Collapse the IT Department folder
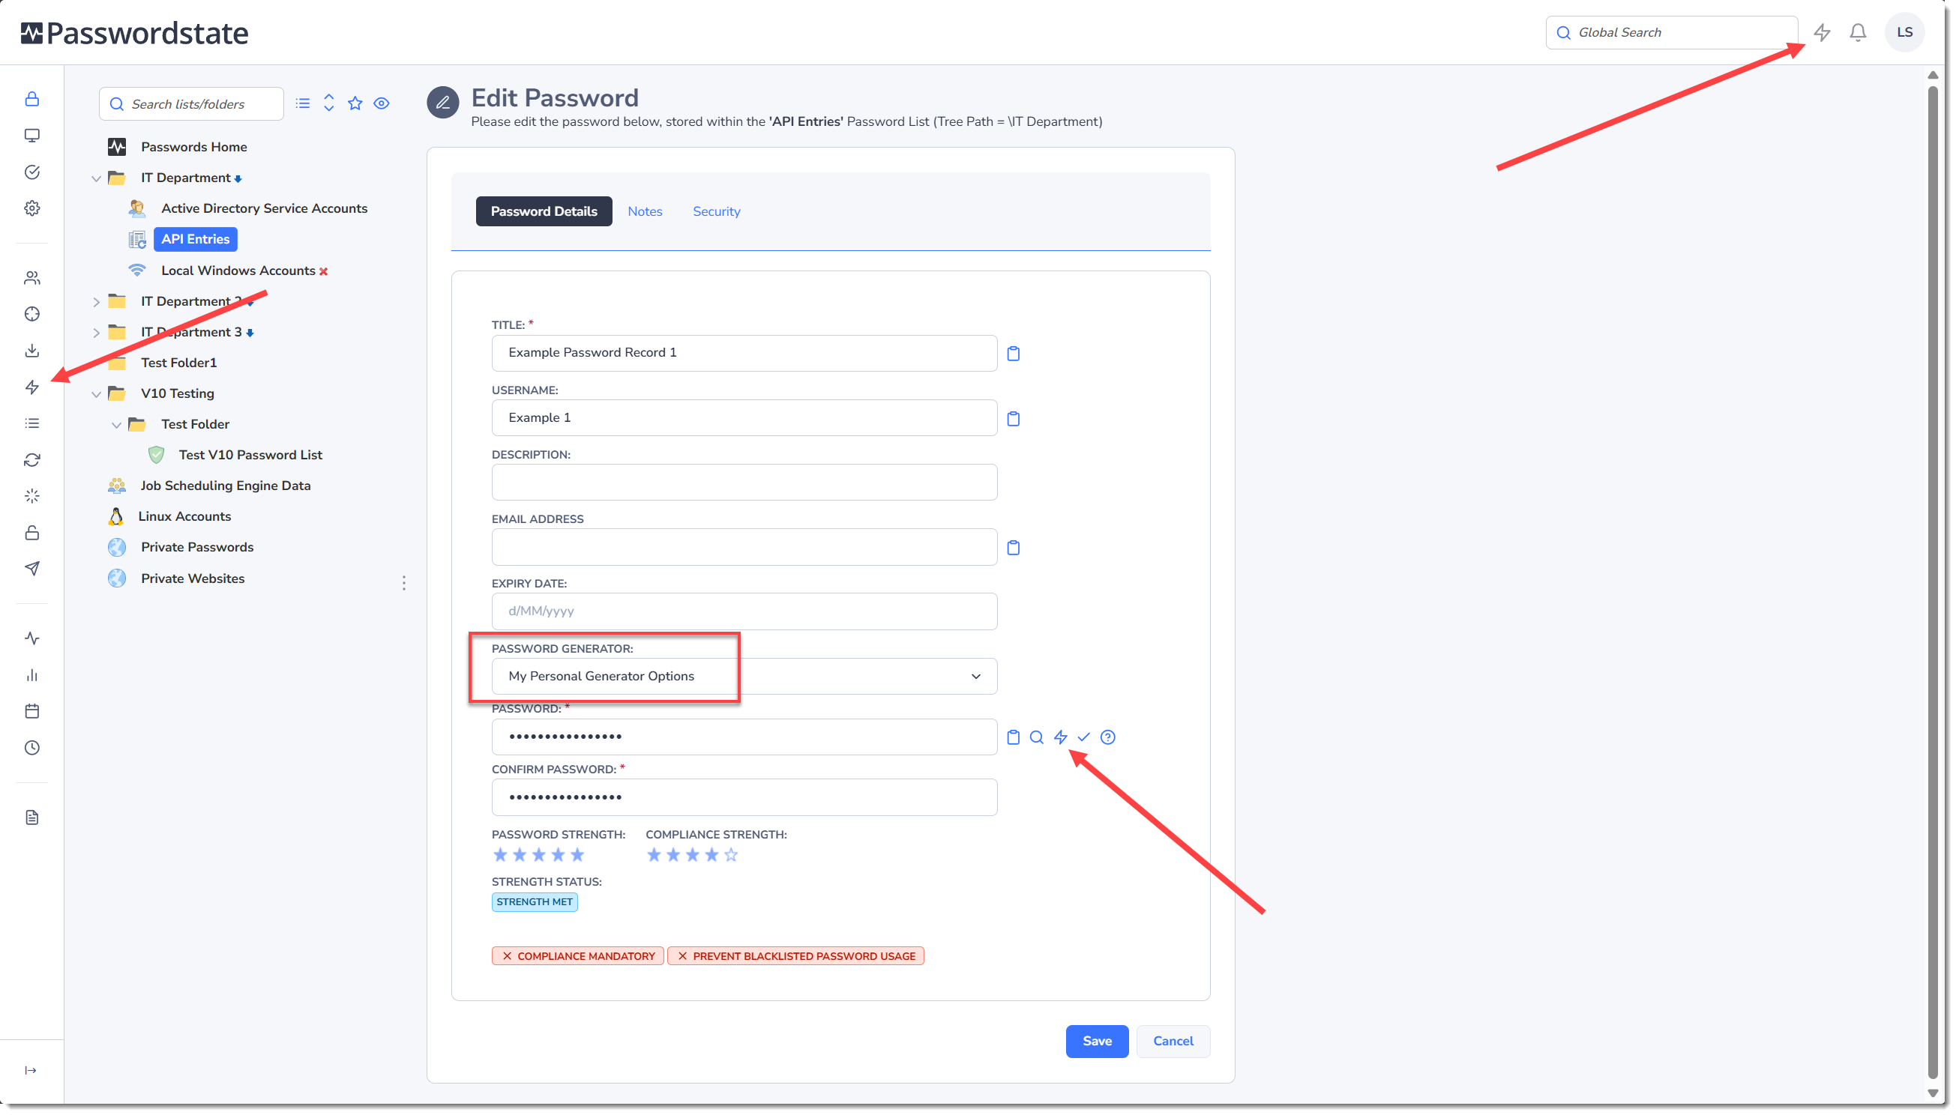Screen dimensions: 1956x1115 point(96,178)
